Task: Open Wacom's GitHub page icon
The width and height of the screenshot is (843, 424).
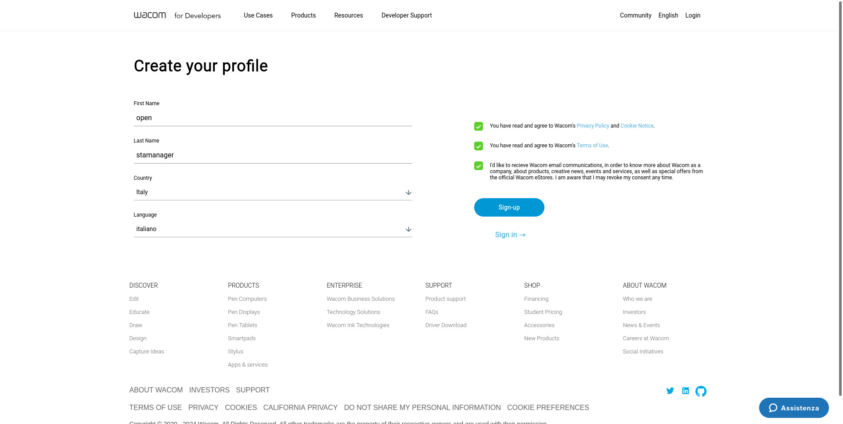Action: tap(701, 391)
